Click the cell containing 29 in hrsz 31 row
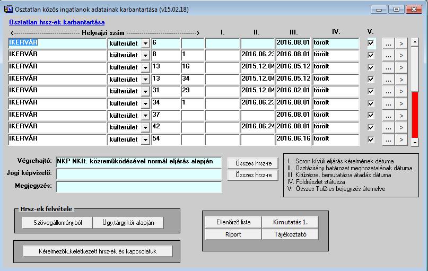Image resolution: width=428 pixels, height=271 pixels. (x=193, y=91)
